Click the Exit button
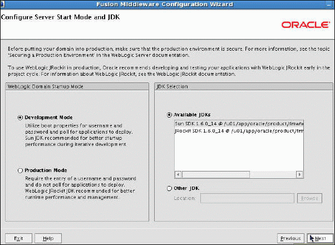335x245 pixels. 18,238
